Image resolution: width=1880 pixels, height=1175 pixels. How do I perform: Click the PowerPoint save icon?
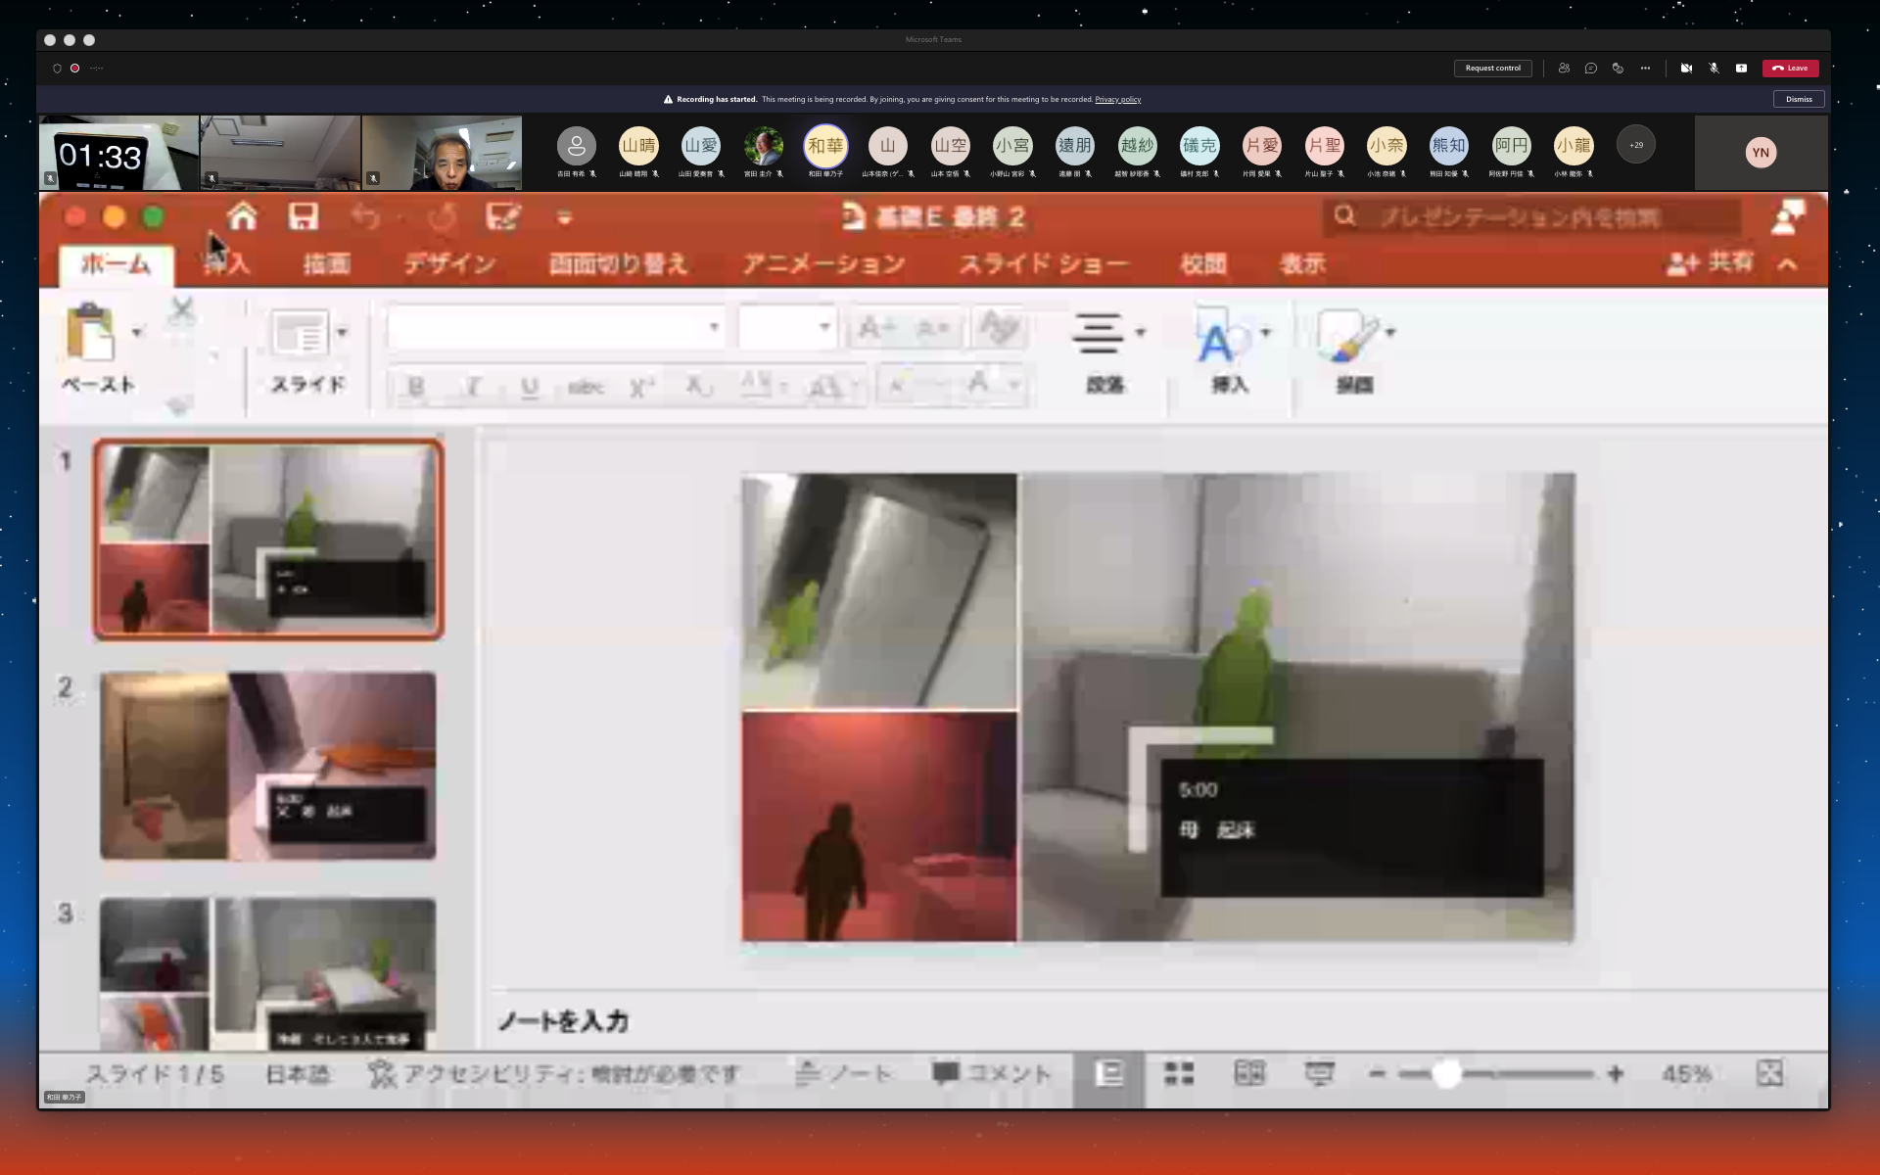point(304,216)
